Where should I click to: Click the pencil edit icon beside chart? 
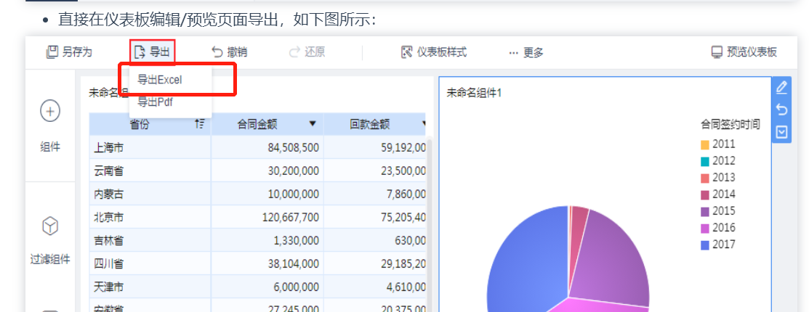coord(781,87)
